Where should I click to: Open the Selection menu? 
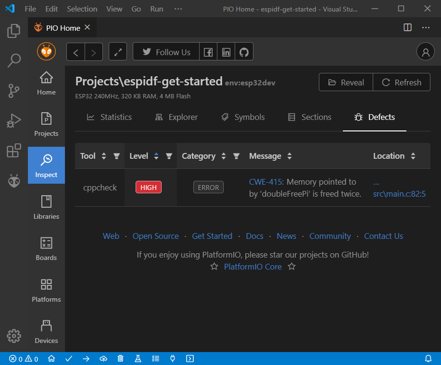click(82, 9)
